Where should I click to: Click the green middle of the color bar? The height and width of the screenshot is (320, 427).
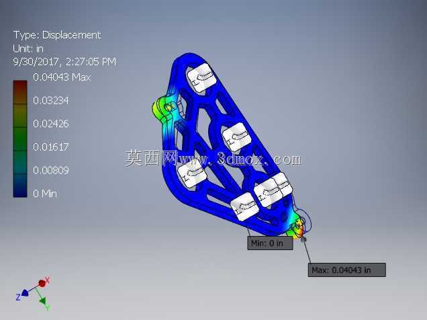pos(20,138)
